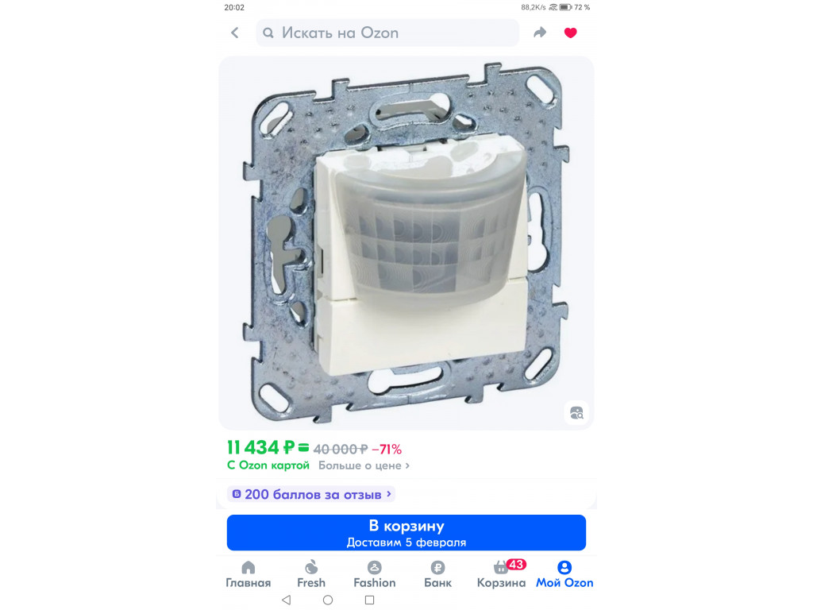Go back using the top arrow
Screen dimensions: 813x610
(235, 33)
